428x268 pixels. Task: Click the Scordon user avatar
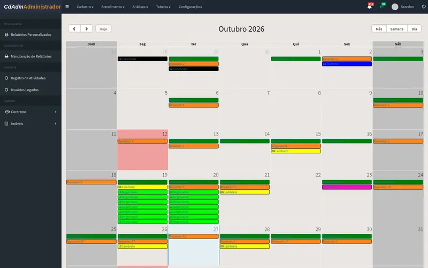[395, 7]
